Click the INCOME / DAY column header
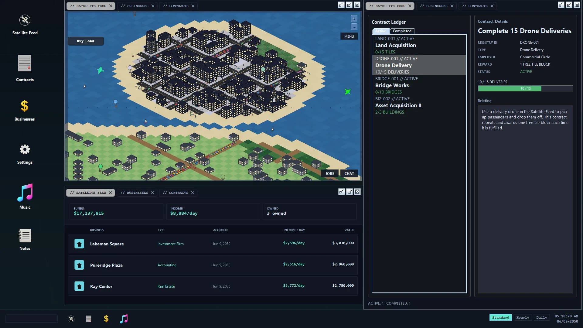 294,230
